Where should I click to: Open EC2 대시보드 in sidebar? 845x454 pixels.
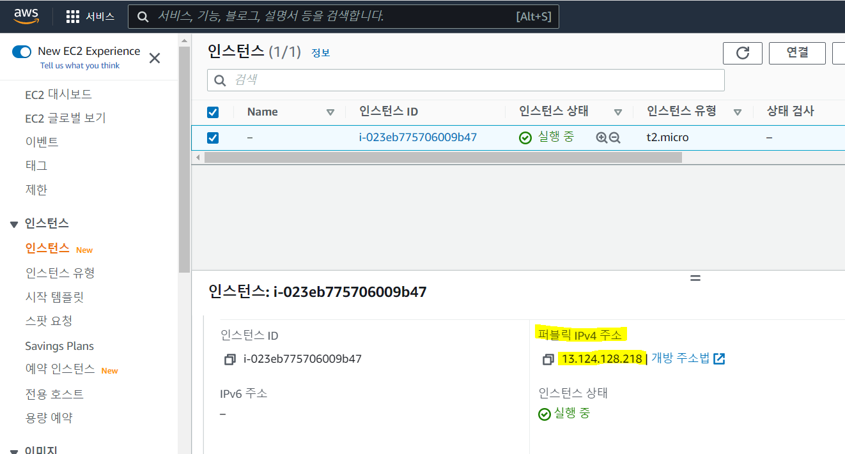(x=59, y=95)
